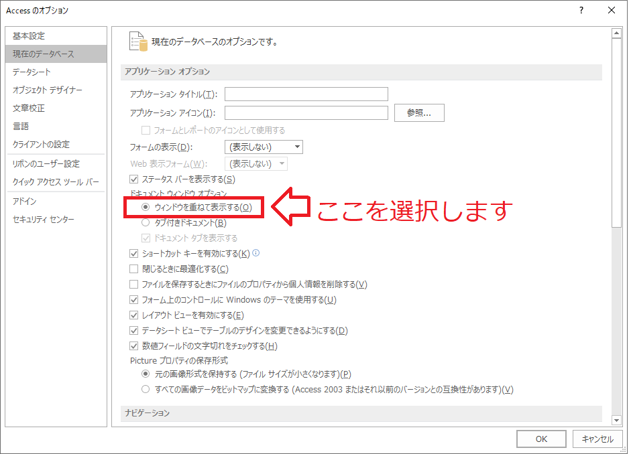Enable 閉じるときに最適化する checkbox
This screenshot has width=629, height=454.
pyautogui.click(x=134, y=269)
